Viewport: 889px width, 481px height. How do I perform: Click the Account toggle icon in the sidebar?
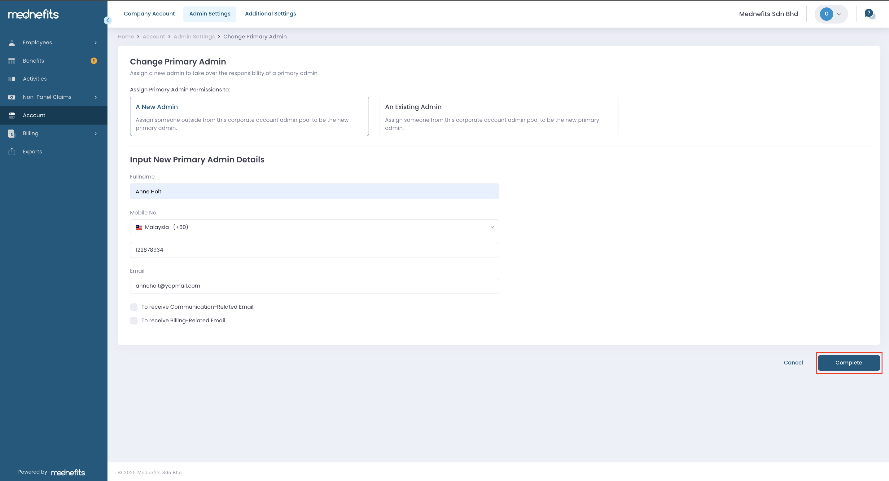point(12,115)
